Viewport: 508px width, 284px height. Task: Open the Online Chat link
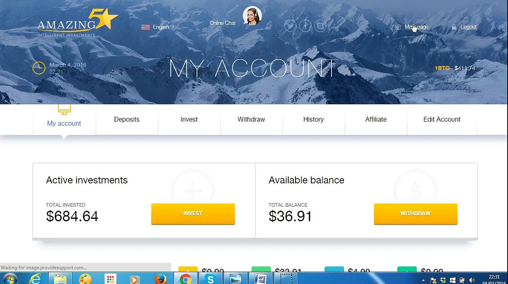pos(222,23)
